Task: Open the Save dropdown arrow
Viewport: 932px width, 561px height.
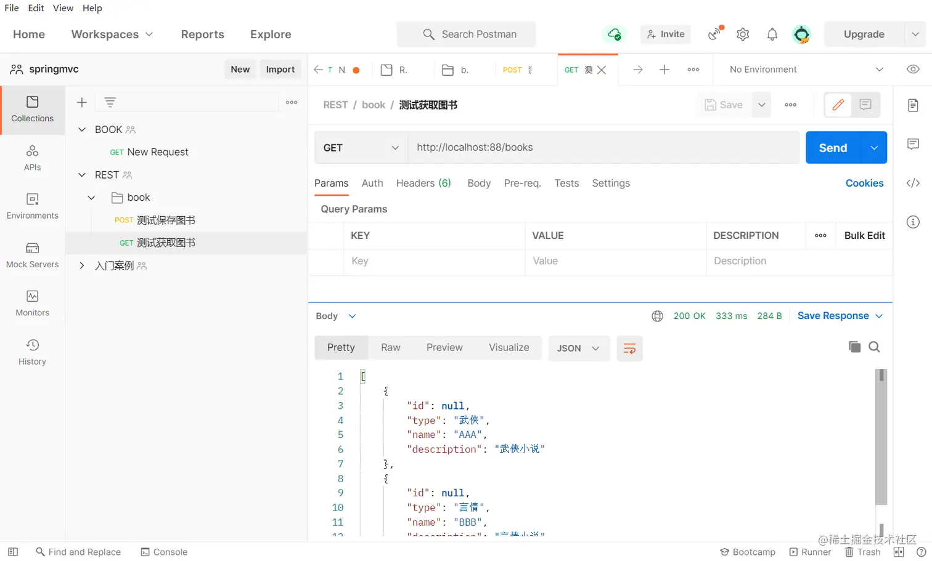Action: [x=761, y=105]
